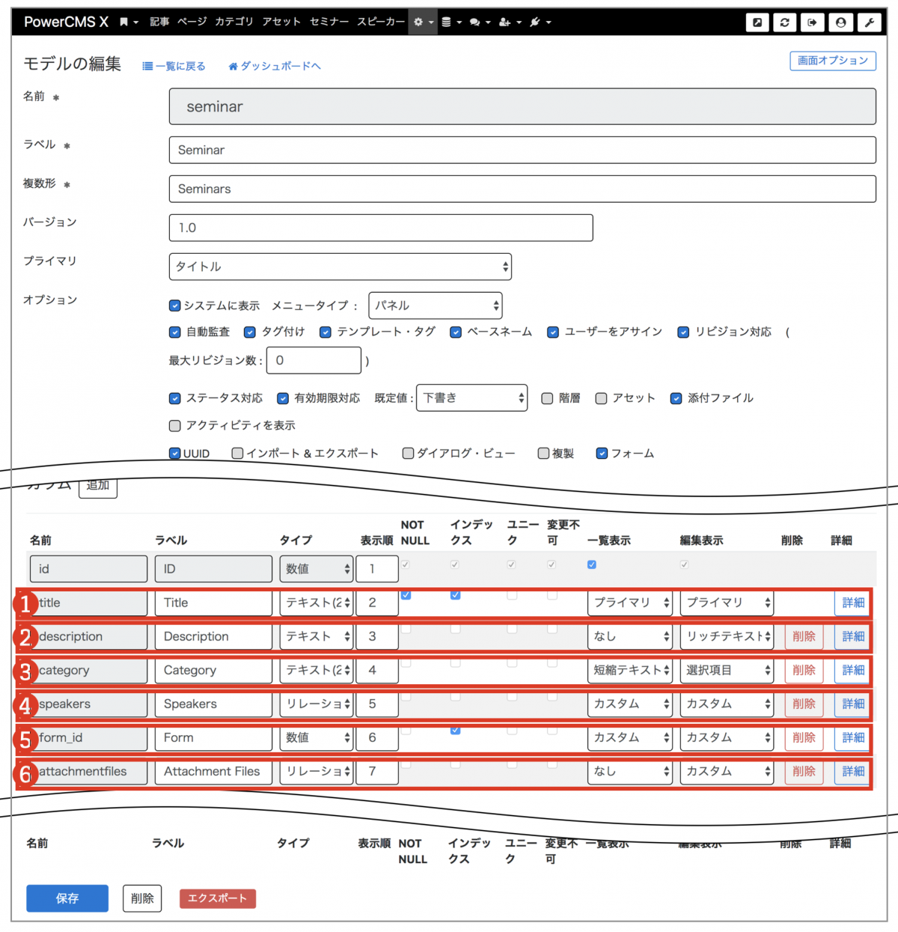Screen dimensions: 898x932
Task: Uncheck the フォーム option checkbox
Action: [x=602, y=453]
